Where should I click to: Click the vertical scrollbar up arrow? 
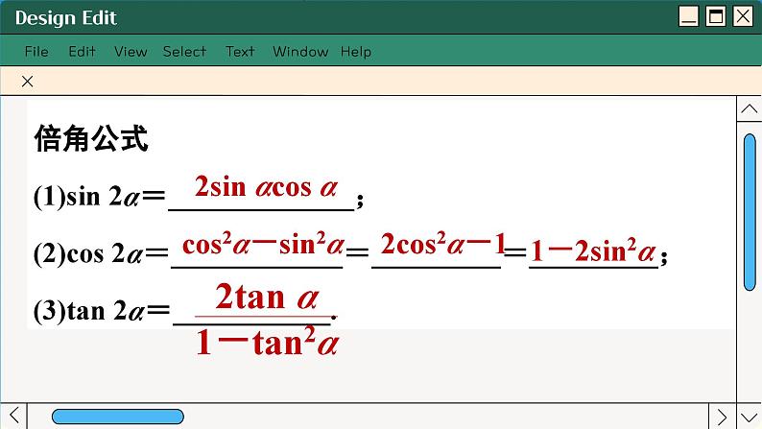coord(750,110)
